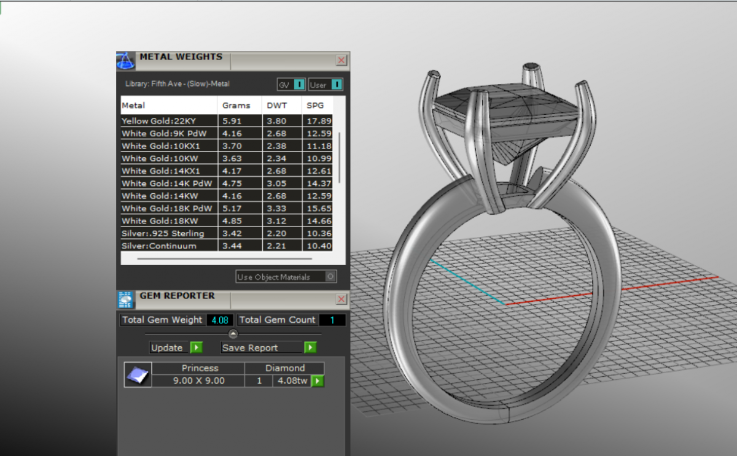Click the Metal Weights scale icon

click(x=125, y=61)
